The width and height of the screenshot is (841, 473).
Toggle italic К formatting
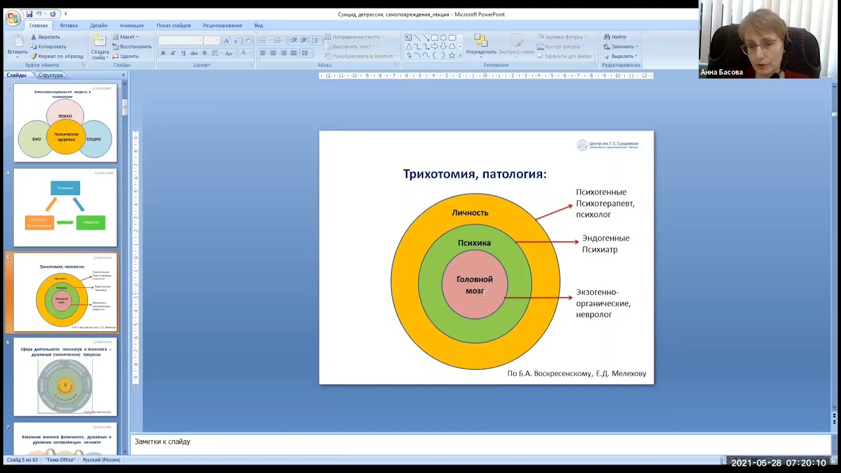coord(173,53)
